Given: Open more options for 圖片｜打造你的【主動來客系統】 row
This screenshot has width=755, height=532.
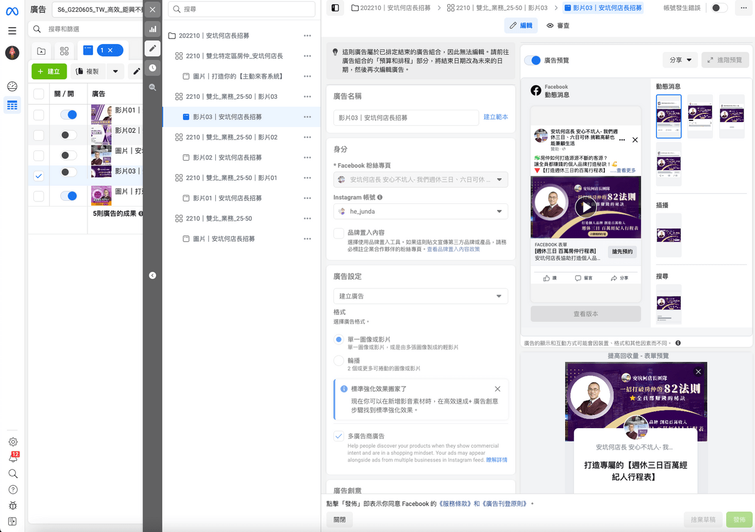Looking at the screenshot, I should [x=307, y=76].
